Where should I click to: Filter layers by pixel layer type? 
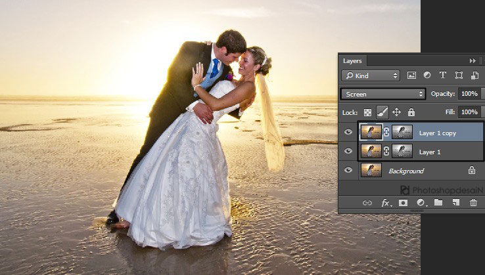tap(412, 75)
